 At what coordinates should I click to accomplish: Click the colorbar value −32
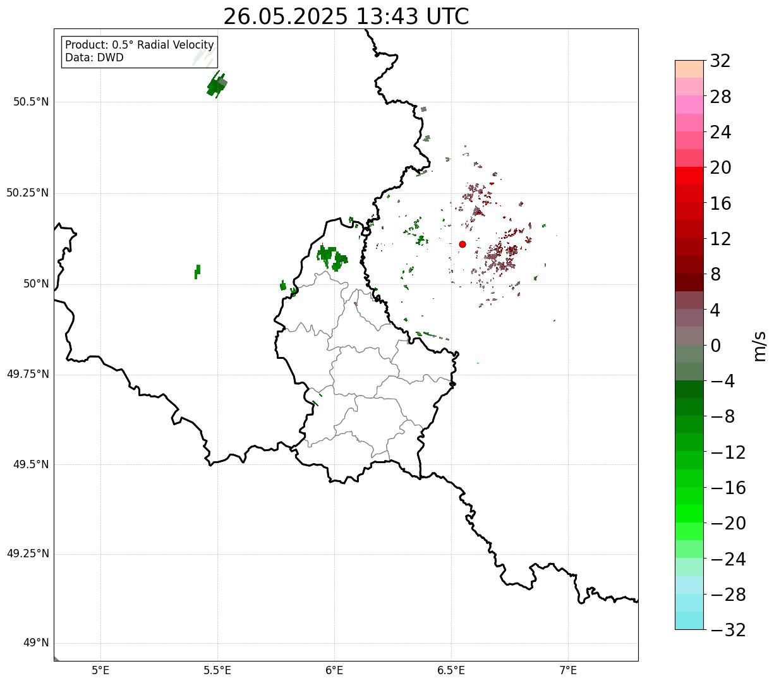[728, 630]
